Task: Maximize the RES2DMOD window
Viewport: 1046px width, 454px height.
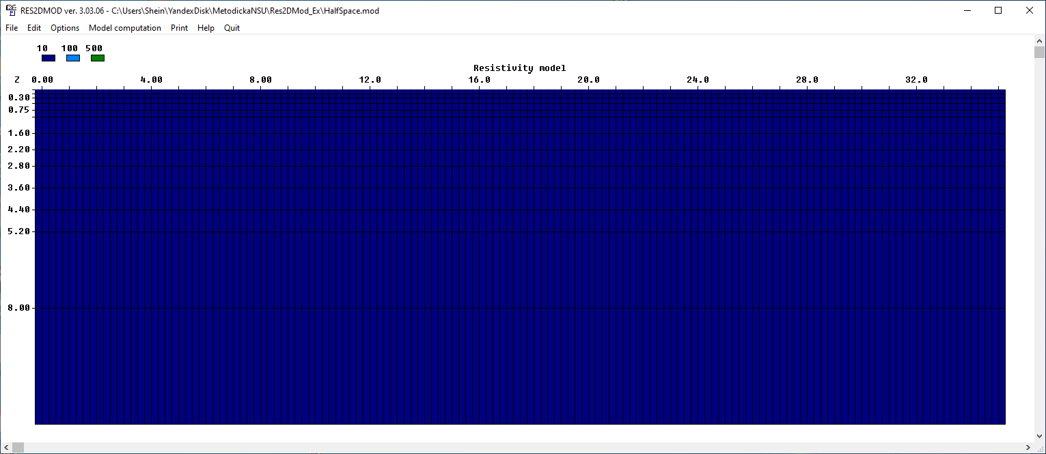Action: pyautogui.click(x=998, y=10)
